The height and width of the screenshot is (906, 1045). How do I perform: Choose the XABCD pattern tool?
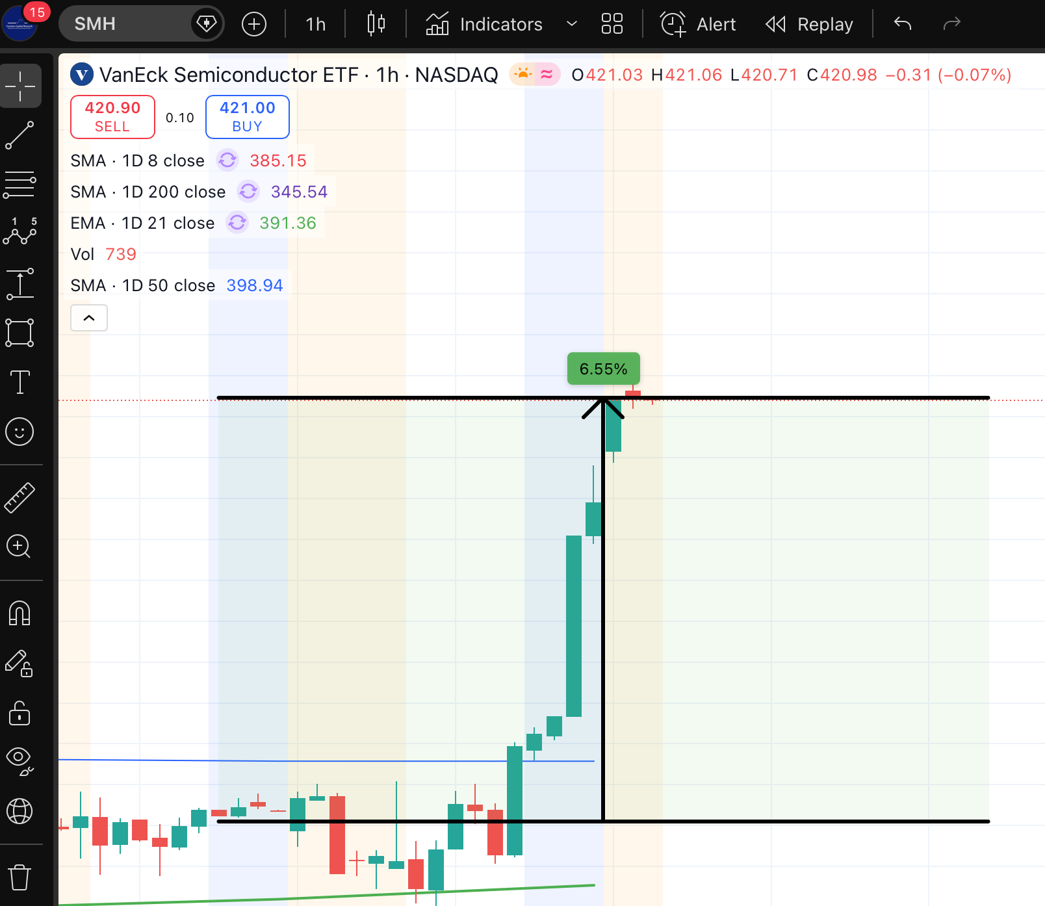pos(20,233)
